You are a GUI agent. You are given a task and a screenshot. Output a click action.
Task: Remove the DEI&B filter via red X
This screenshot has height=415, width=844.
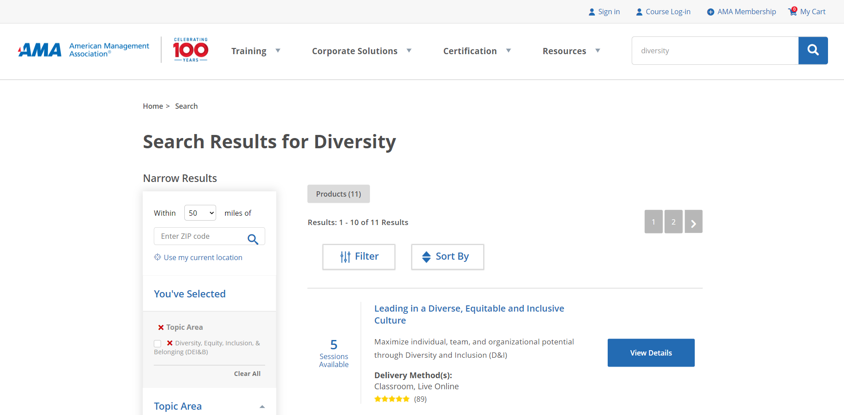point(170,343)
